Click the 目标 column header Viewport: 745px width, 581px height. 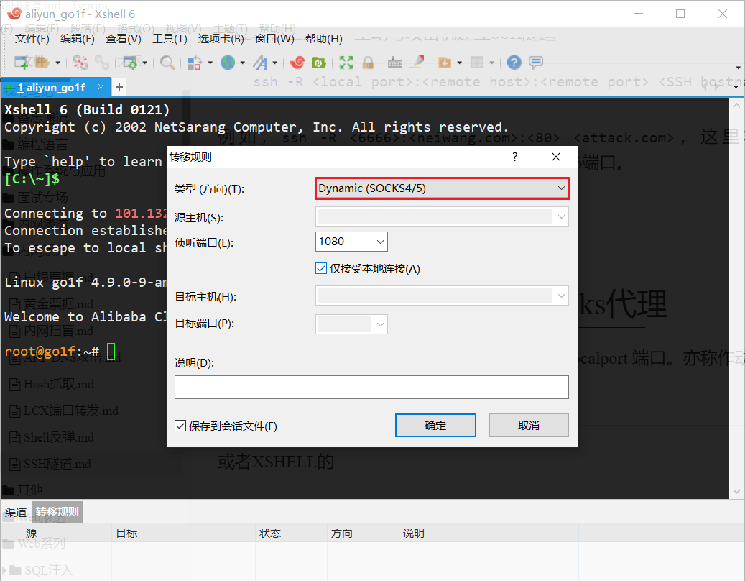click(184, 533)
